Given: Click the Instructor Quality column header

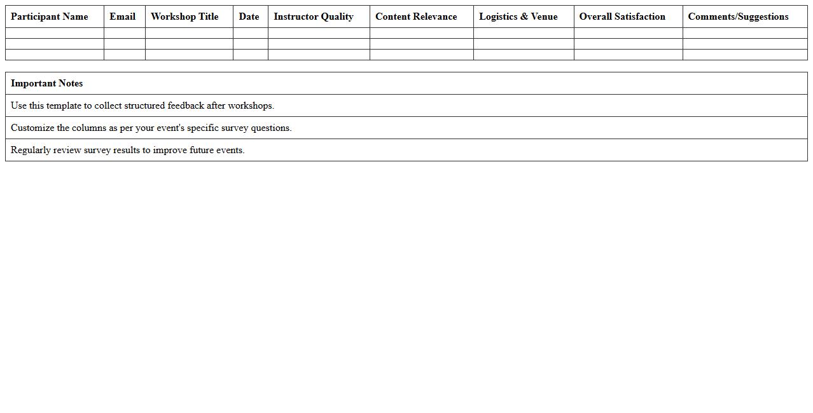Looking at the screenshot, I should pos(314,17).
